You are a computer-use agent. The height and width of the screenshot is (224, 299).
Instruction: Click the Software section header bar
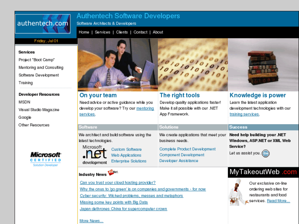tap(118, 127)
